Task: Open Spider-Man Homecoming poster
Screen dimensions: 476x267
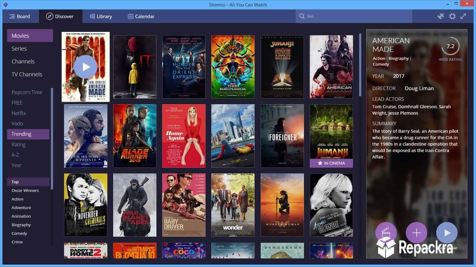Action: point(233,136)
